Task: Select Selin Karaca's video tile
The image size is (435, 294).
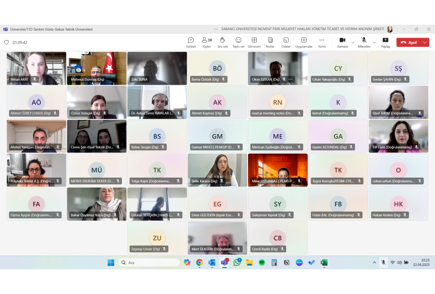Action: pyautogui.click(x=217, y=169)
